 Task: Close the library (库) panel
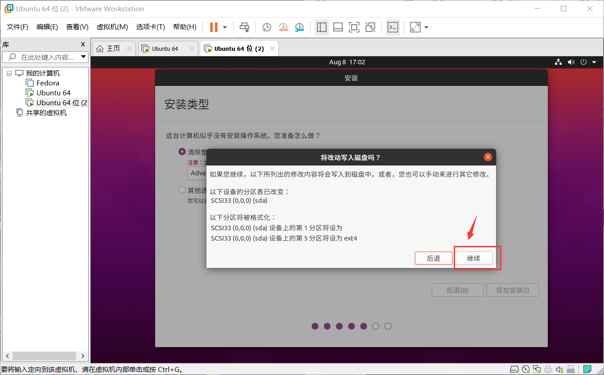pyautogui.click(x=83, y=45)
